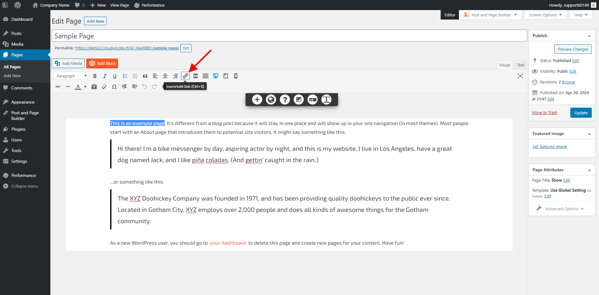Screen dimensions: 599x295
Task: Open the Insert/edit link tool
Action: tap(185, 76)
